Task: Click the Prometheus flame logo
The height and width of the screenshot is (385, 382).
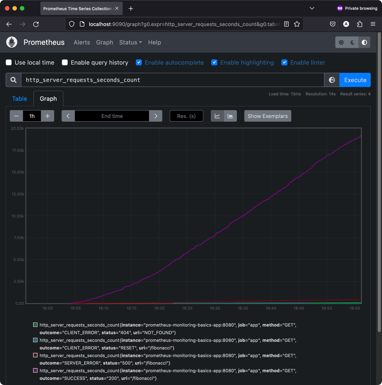Action: pos(12,42)
